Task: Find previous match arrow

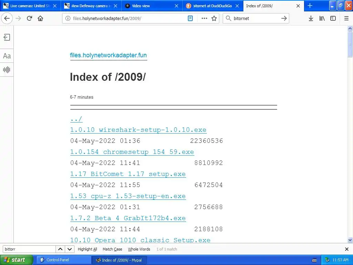Action: pyautogui.click(x=60, y=249)
